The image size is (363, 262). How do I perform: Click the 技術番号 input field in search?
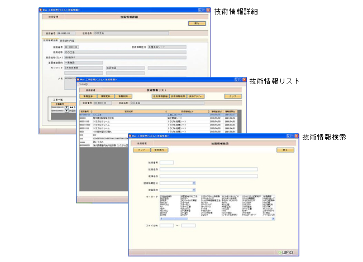167,162
